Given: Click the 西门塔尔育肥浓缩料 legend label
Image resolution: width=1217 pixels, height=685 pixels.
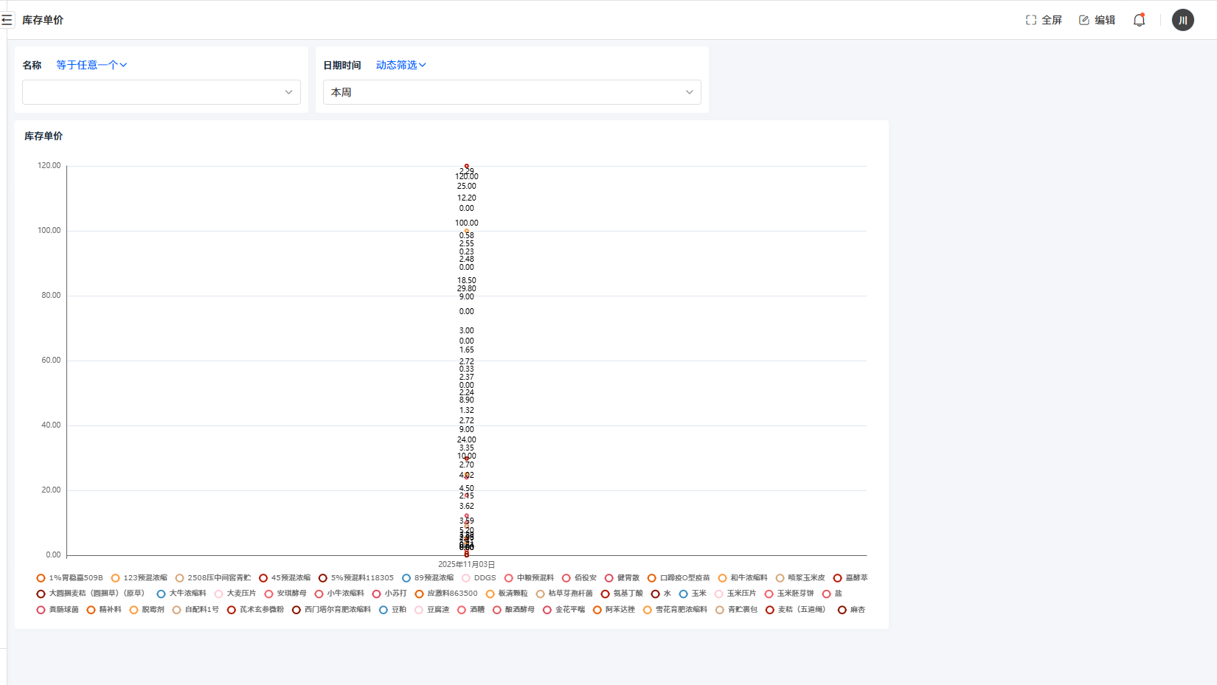Looking at the screenshot, I should click(337, 610).
